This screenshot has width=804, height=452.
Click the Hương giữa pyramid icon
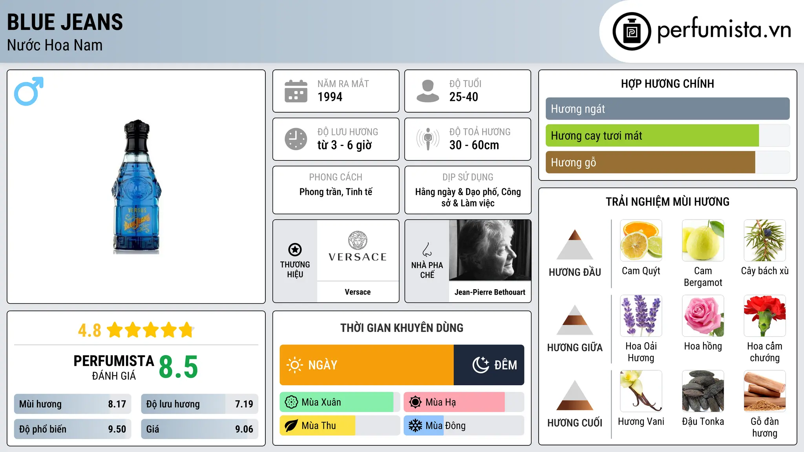click(x=575, y=320)
